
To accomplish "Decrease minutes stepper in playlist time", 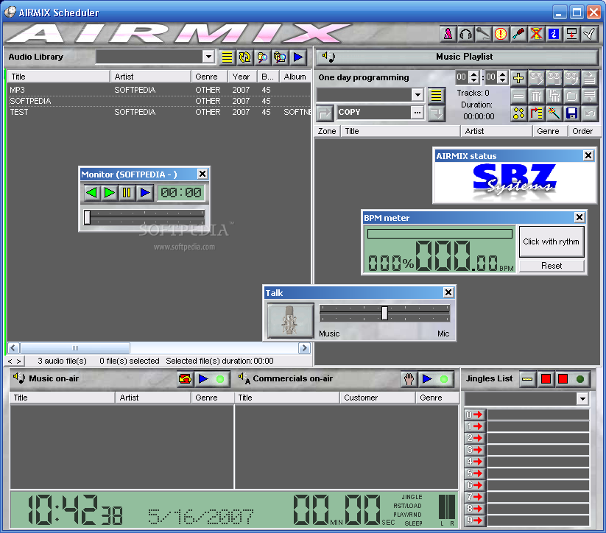I will 502,80.
